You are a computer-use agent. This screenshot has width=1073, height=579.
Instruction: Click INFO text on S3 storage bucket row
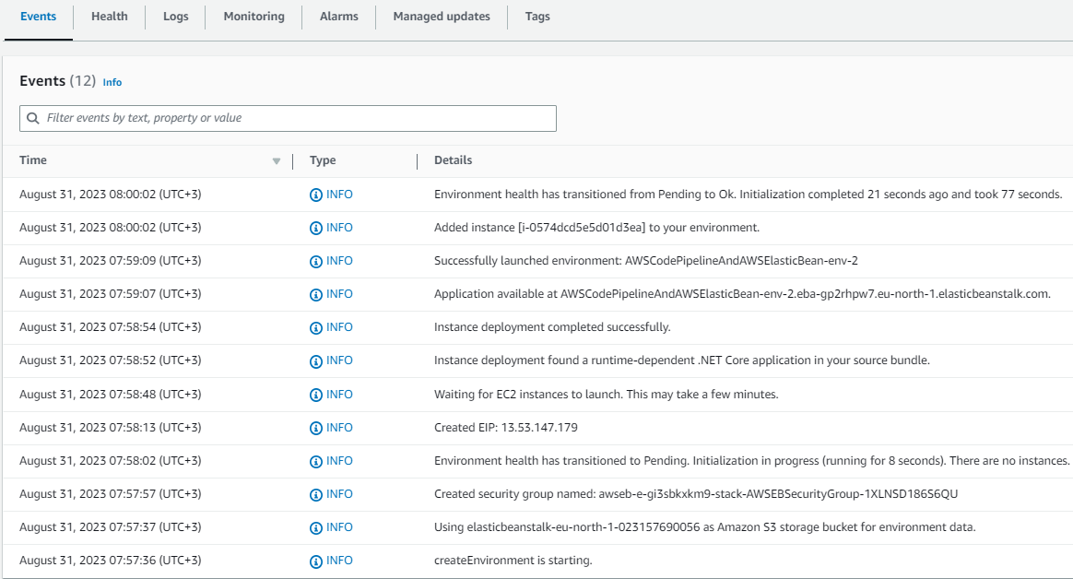(339, 527)
